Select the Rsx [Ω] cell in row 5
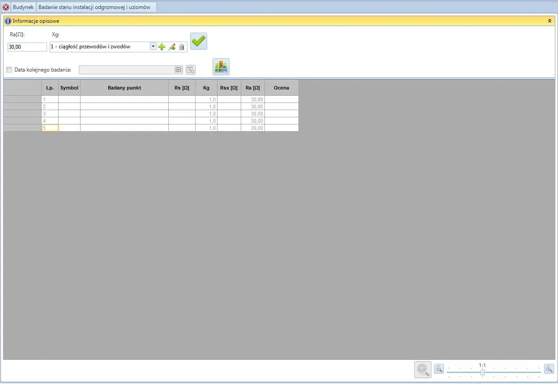The width and height of the screenshot is (558, 384). tap(229, 128)
